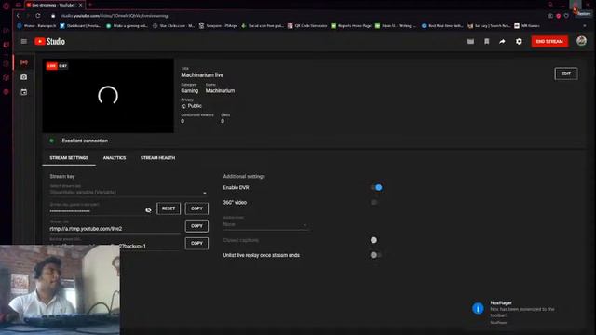Open the account avatar menu
The height and width of the screenshot is (335, 596).
[x=581, y=41]
